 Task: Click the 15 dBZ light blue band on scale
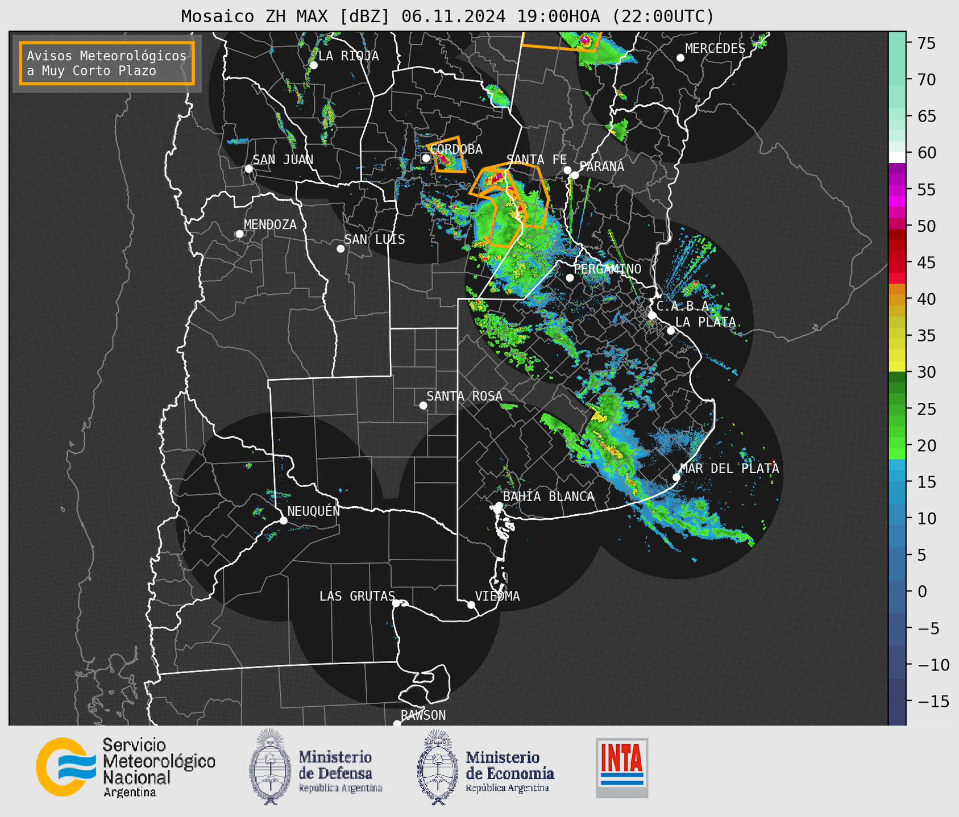[x=896, y=482]
